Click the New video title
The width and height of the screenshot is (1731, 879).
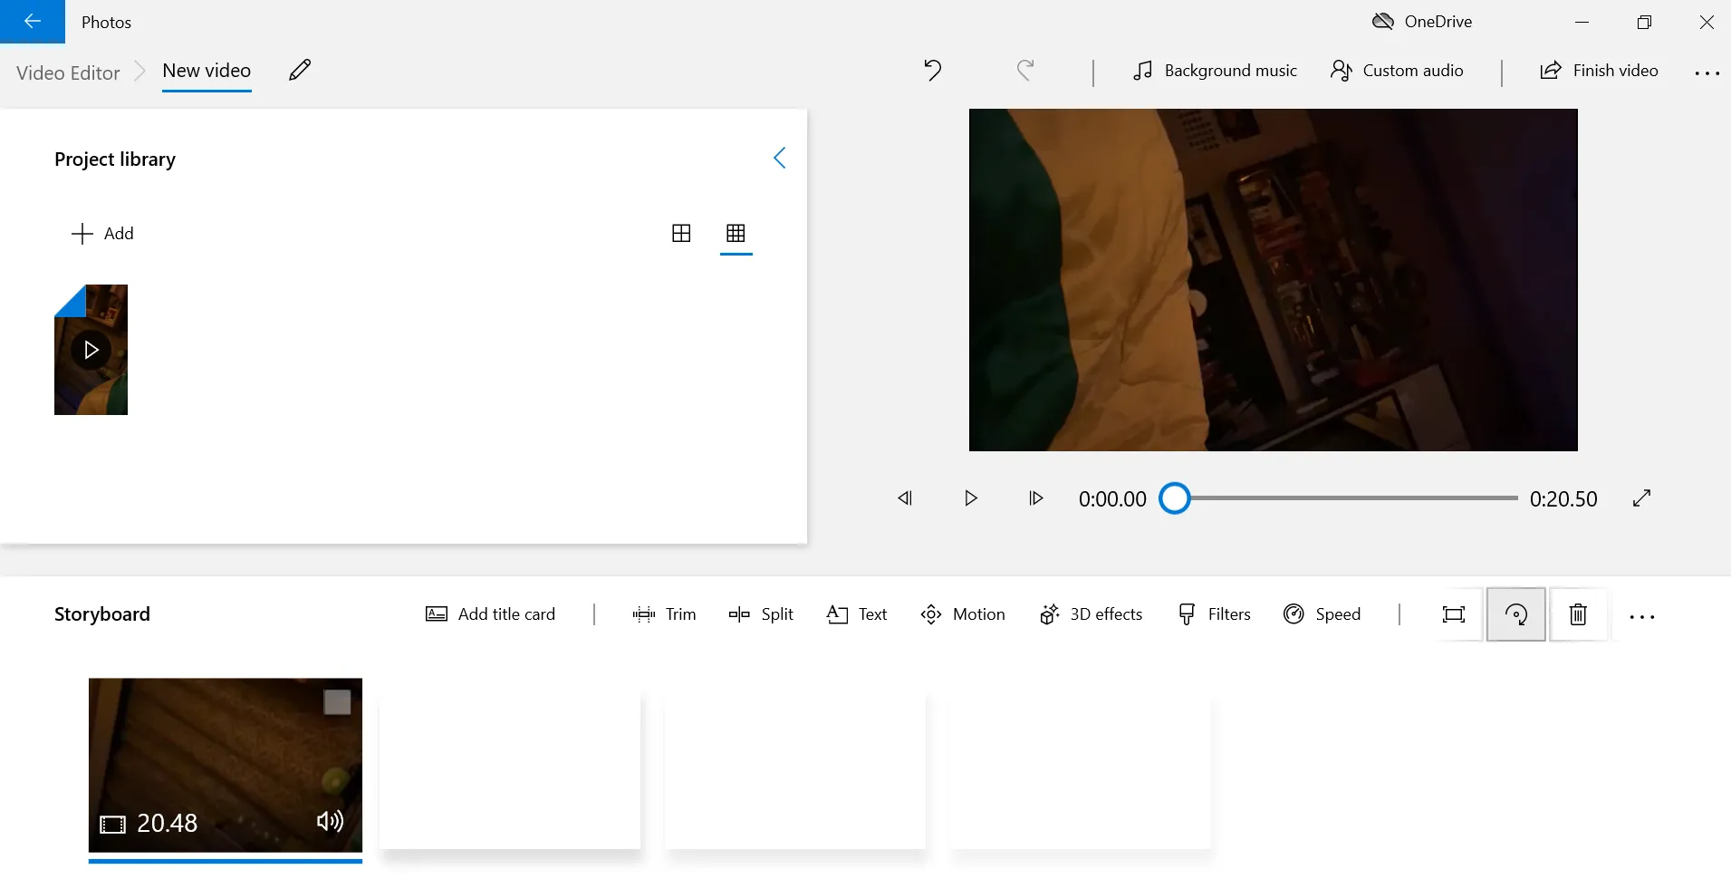207,71
